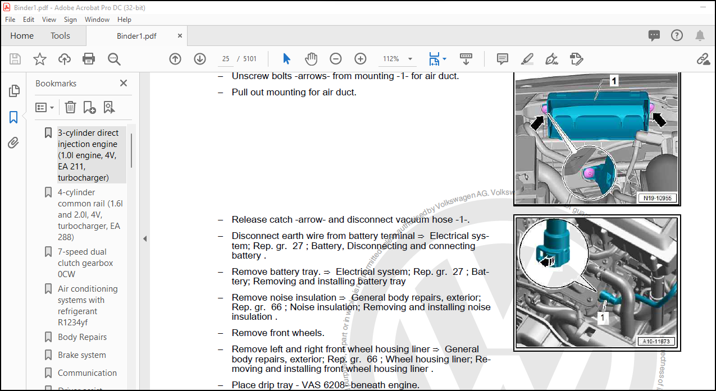The height and width of the screenshot is (391, 716).
Task: Open the Attachments paperclip panel
Action: (x=13, y=143)
